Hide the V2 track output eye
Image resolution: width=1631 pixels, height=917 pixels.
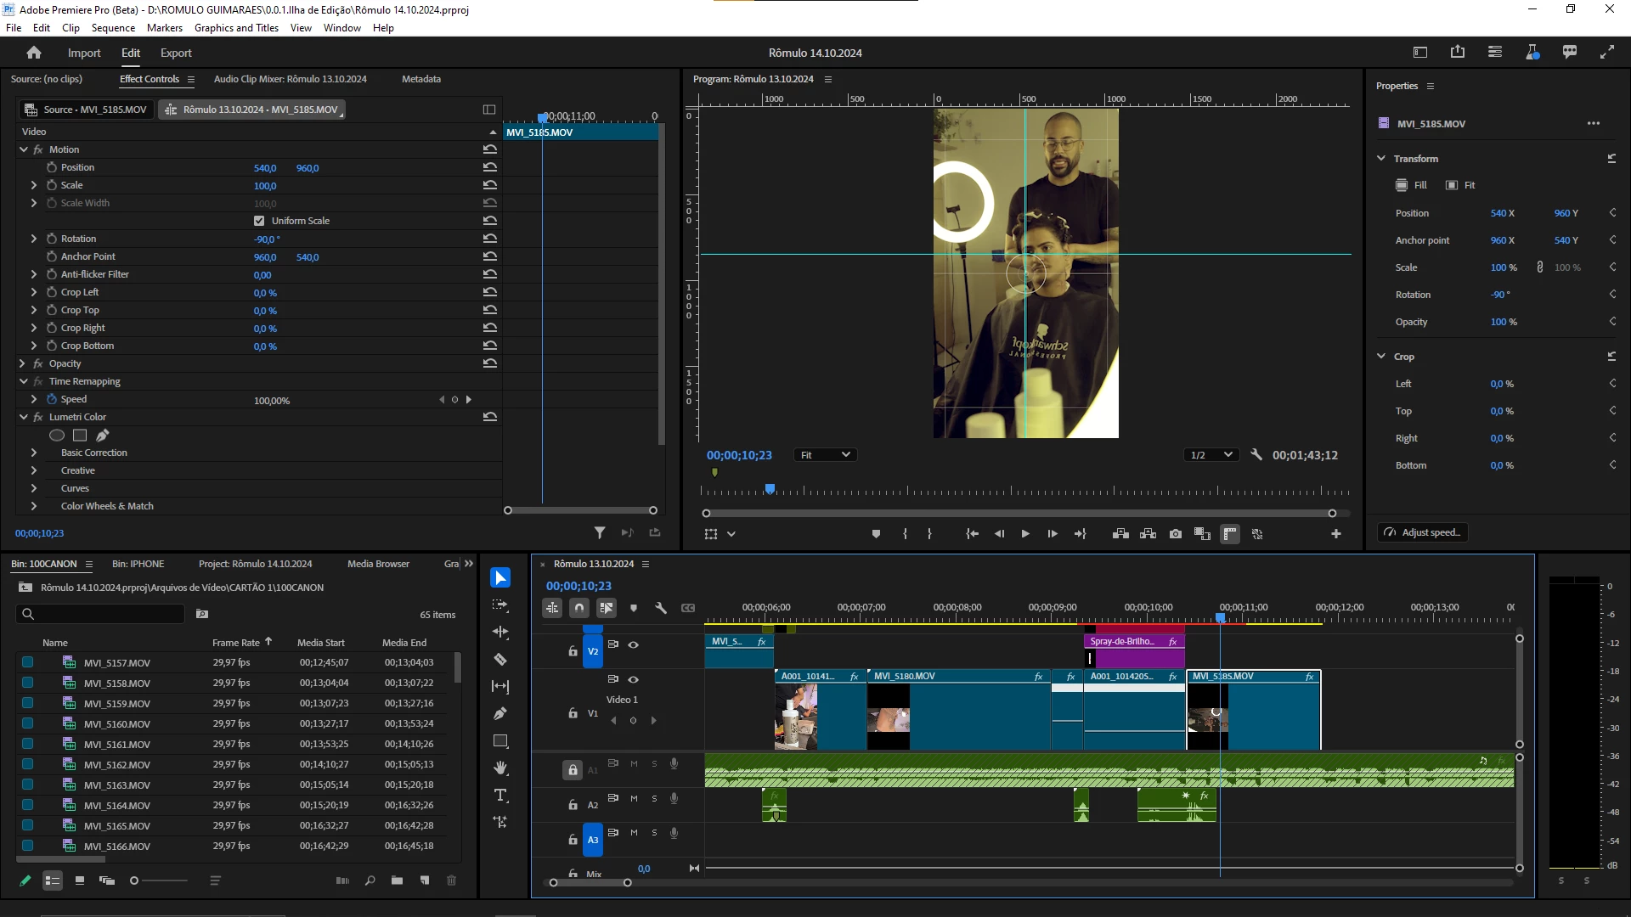(x=633, y=644)
